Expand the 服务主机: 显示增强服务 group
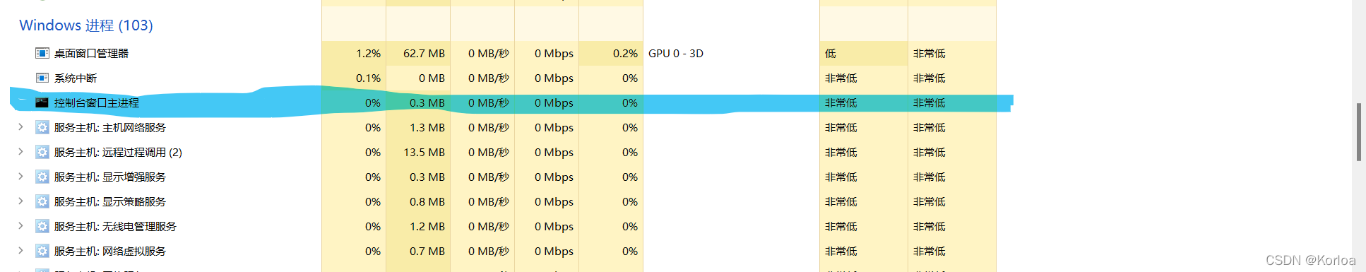This screenshot has height=272, width=1366. [x=20, y=177]
